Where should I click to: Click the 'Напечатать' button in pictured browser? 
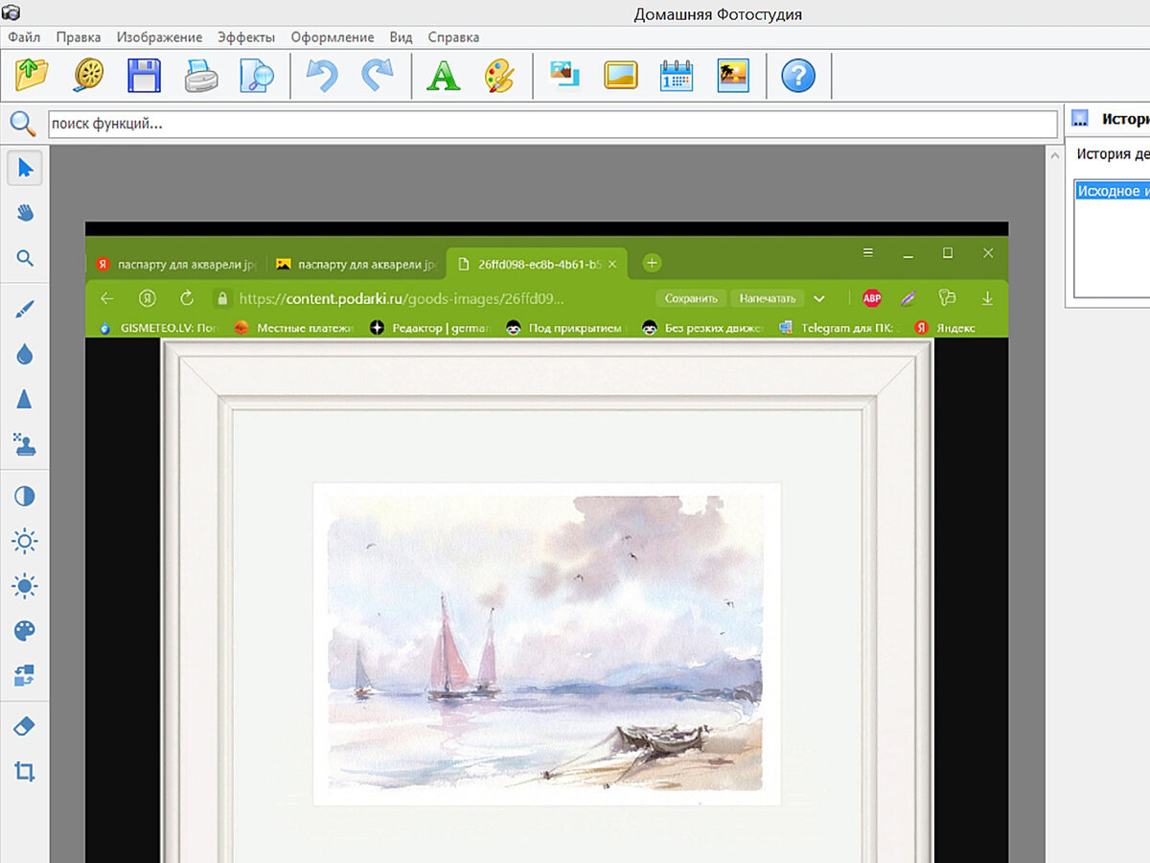[768, 298]
